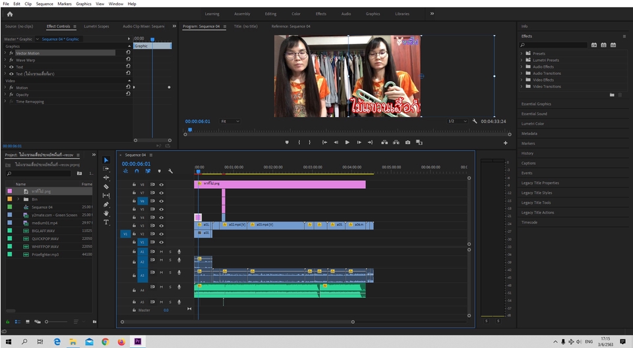Toggle Linked Selection in timeline
The width and height of the screenshot is (633, 348).
[148, 171]
